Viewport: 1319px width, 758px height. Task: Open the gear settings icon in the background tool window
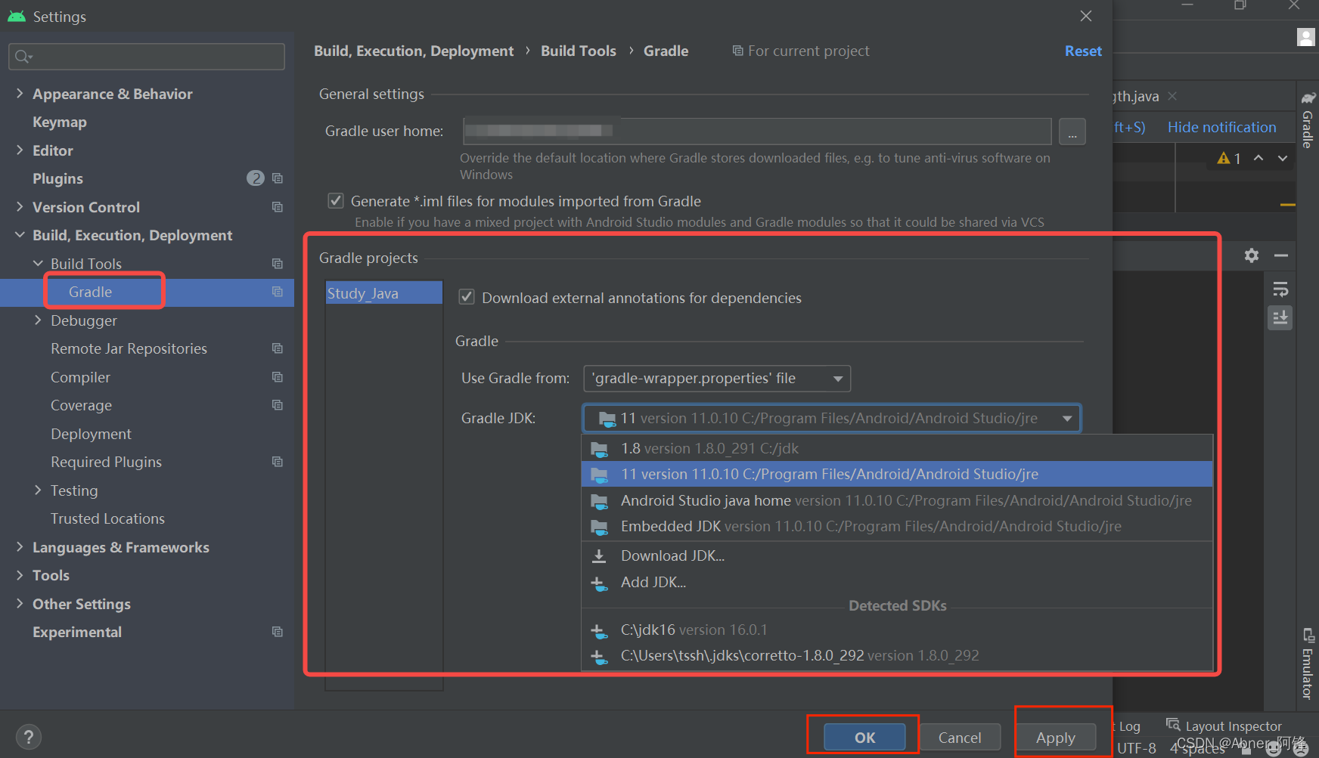coord(1252,255)
